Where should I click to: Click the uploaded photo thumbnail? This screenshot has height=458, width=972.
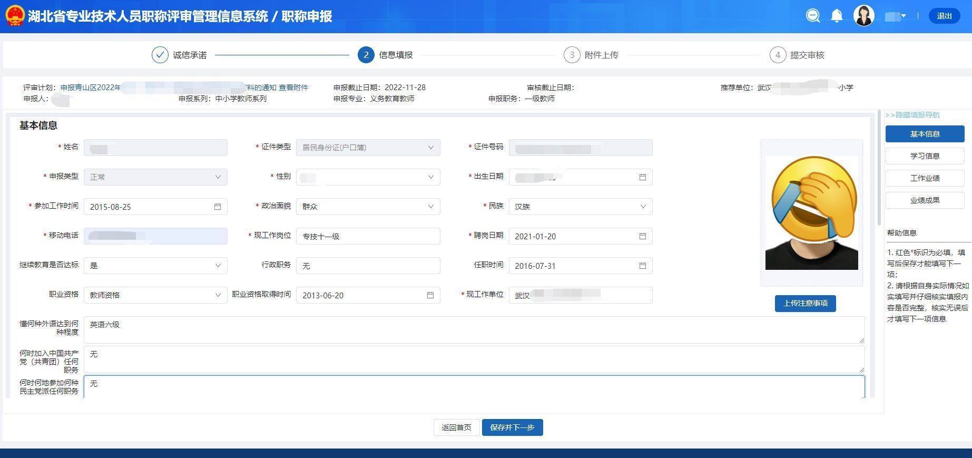(x=811, y=213)
